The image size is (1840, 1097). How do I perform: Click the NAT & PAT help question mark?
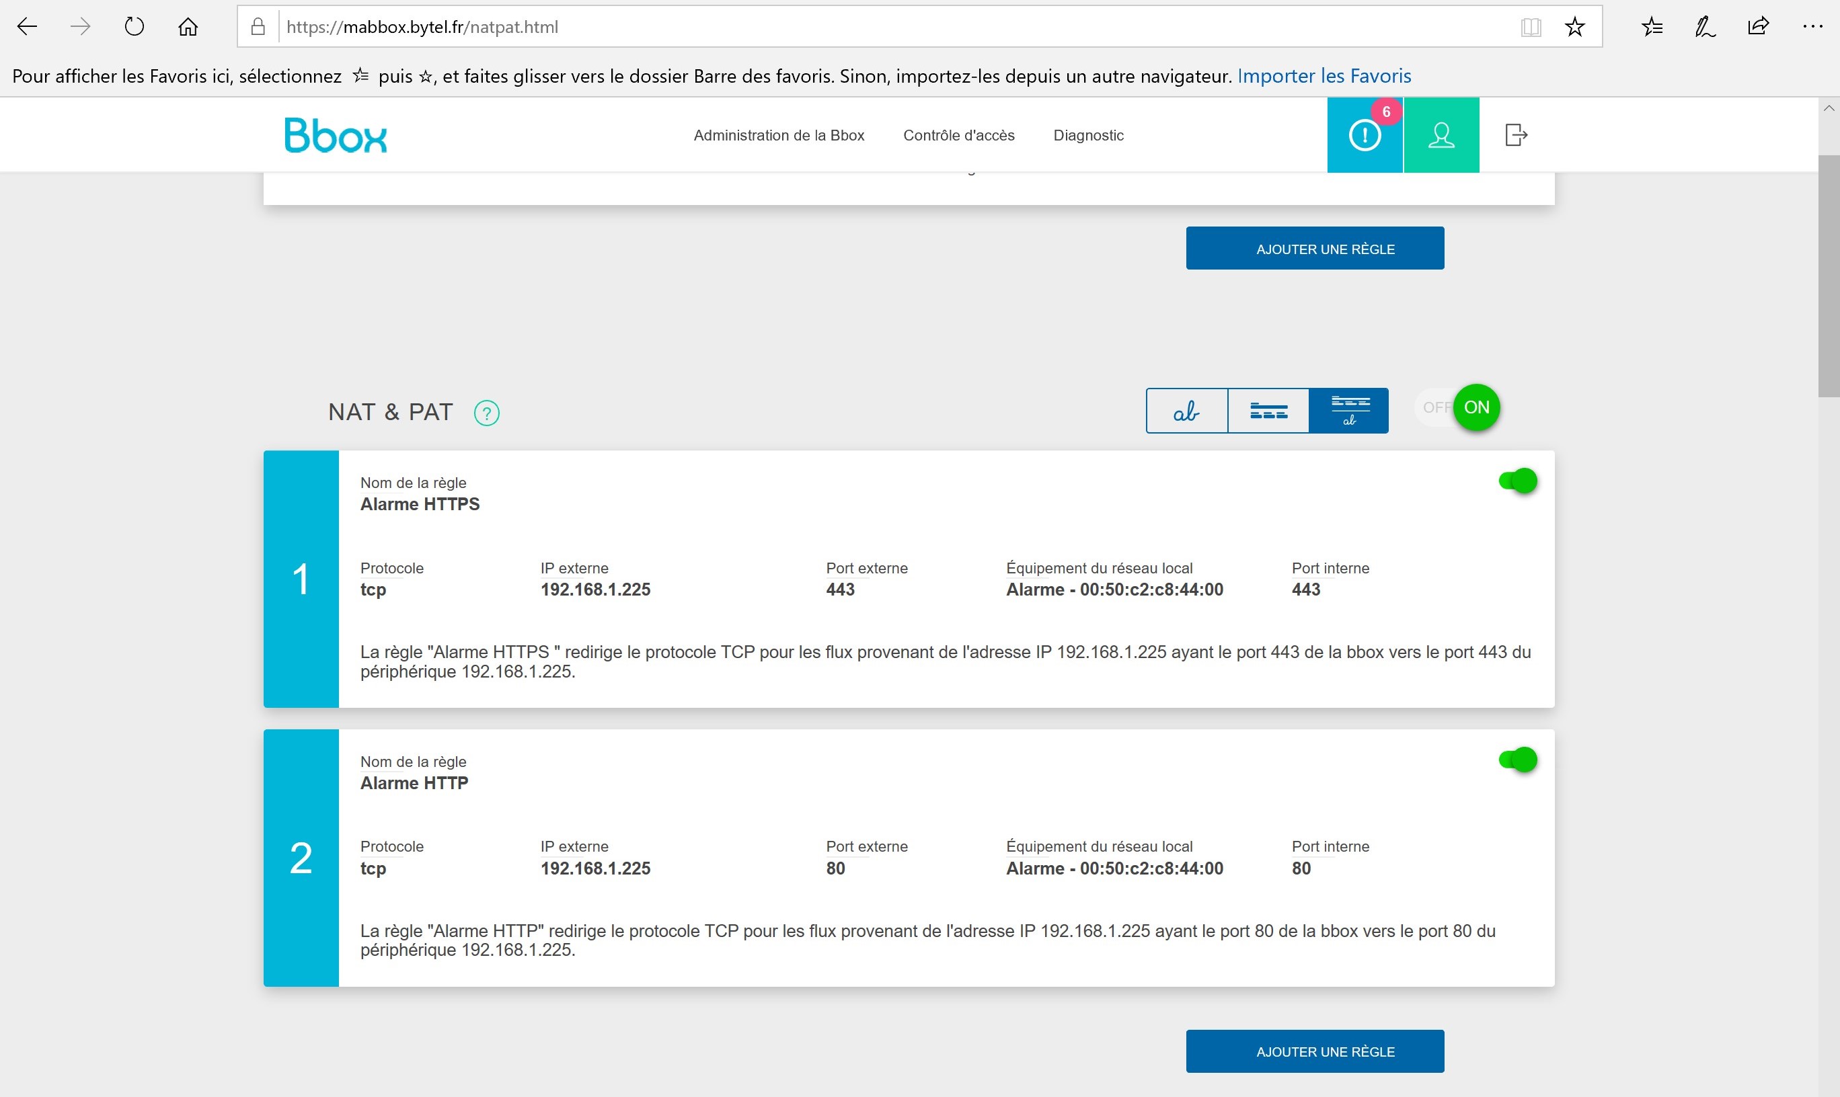coord(487,413)
